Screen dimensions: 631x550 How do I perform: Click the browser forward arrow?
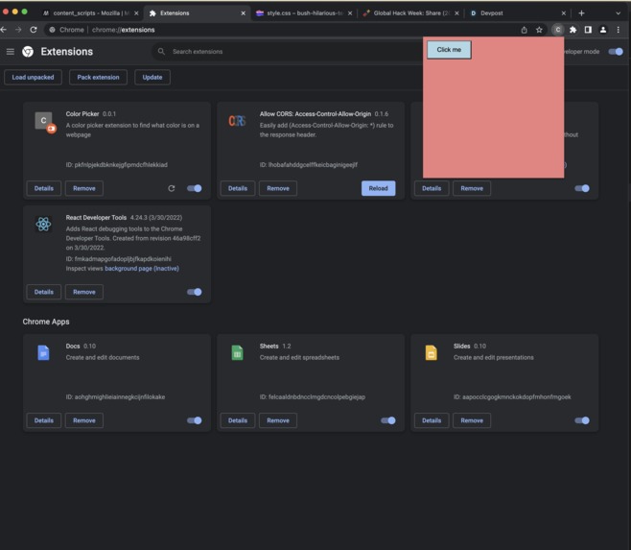pyautogui.click(x=18, y=30)
